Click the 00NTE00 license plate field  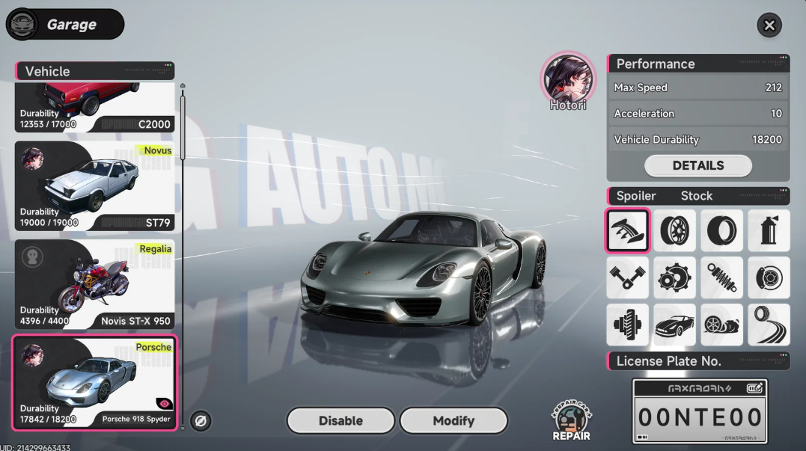pyautogui.click(x=700, y=417)
